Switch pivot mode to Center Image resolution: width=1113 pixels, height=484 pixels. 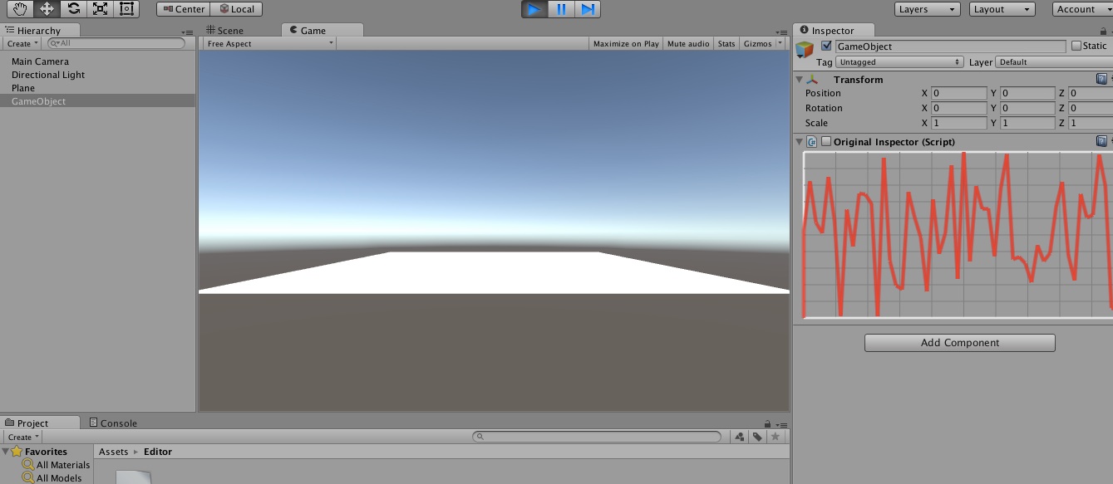click(182, 9)
